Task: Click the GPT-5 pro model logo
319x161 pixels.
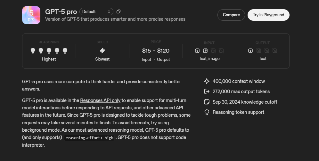Action: [31, 15]
